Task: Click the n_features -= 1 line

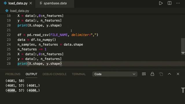Action: click(x=32, y=49)
